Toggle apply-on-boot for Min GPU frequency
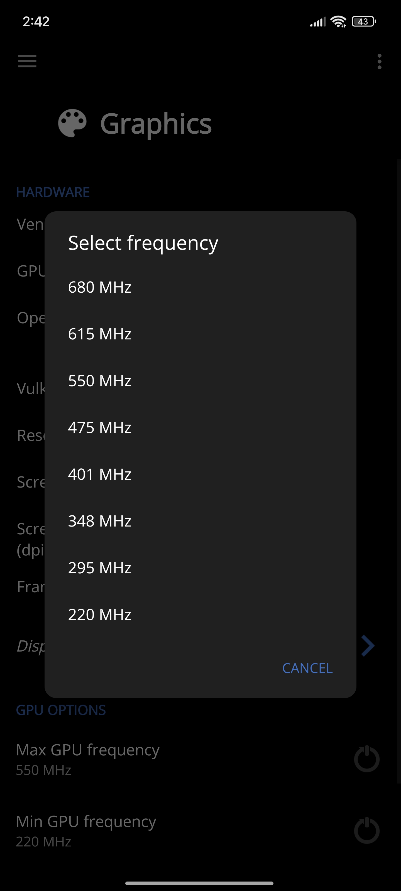The image size is (401, 891). pos(367,830)
